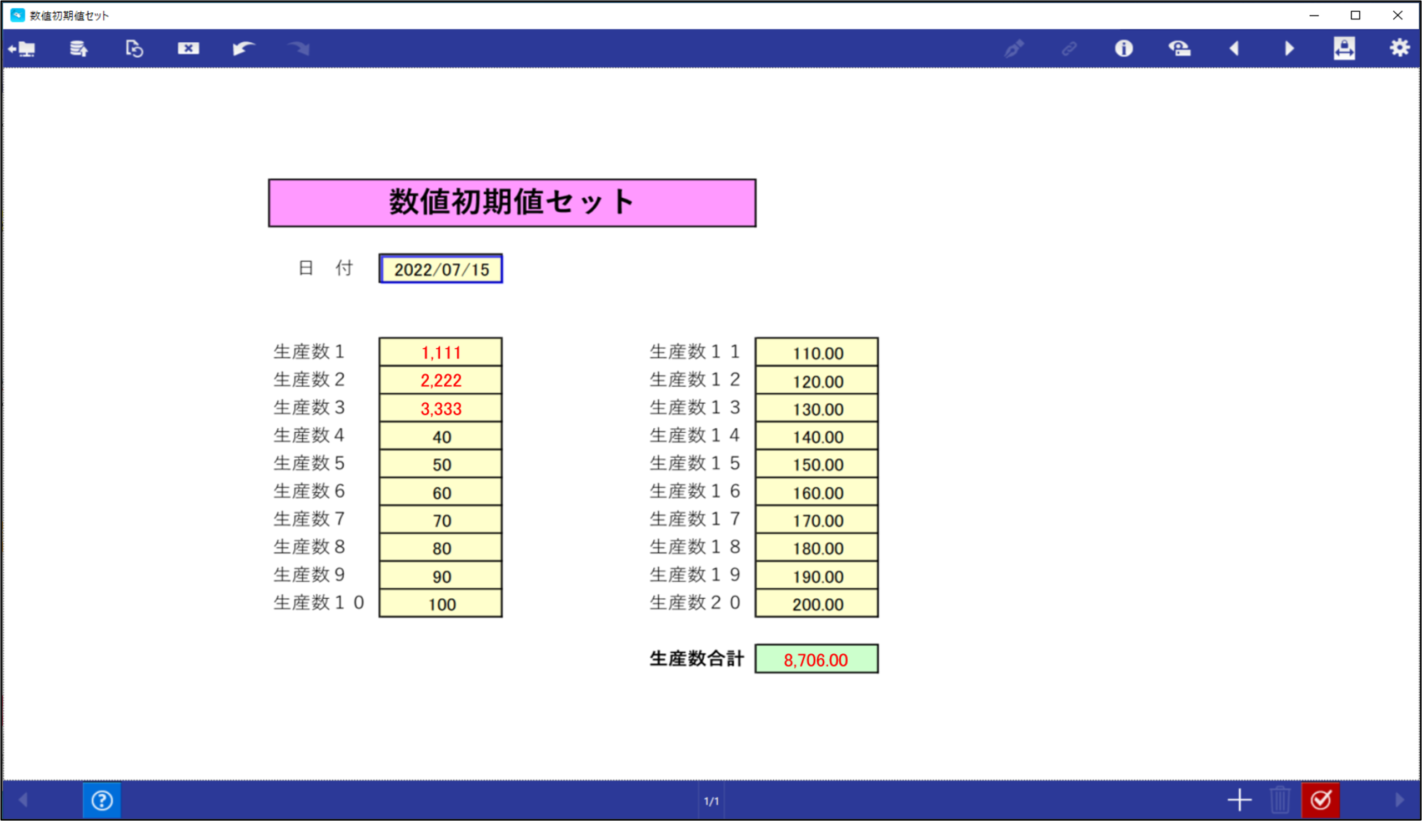Add a new sheet with plus icon
This screenshot has width=1422, height=821.
point(1239,800)
